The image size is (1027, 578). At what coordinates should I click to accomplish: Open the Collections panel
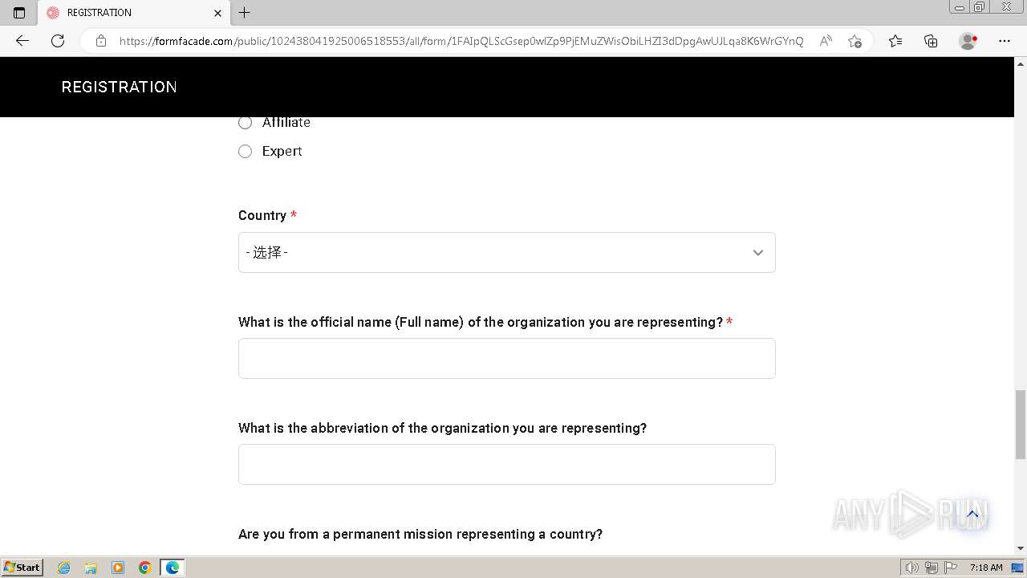(931, 41)
